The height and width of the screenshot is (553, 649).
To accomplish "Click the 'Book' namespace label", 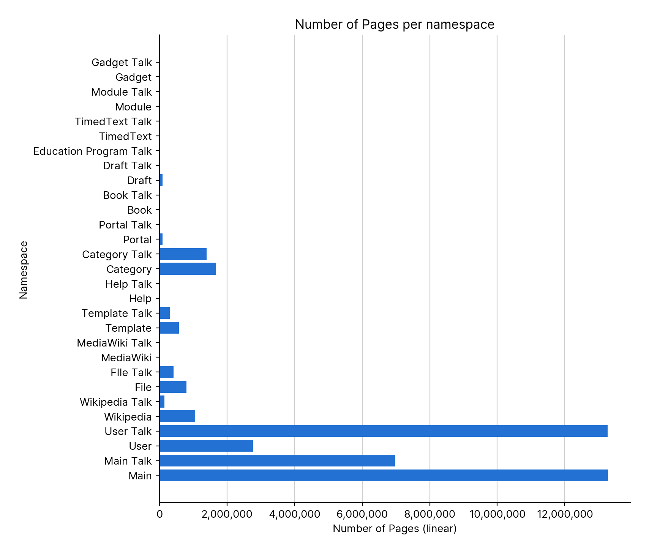I will pyautogui.click(x=139, y=210).
